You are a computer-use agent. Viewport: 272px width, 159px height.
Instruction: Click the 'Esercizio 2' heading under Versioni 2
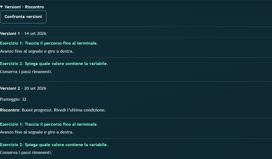(54, 145)
